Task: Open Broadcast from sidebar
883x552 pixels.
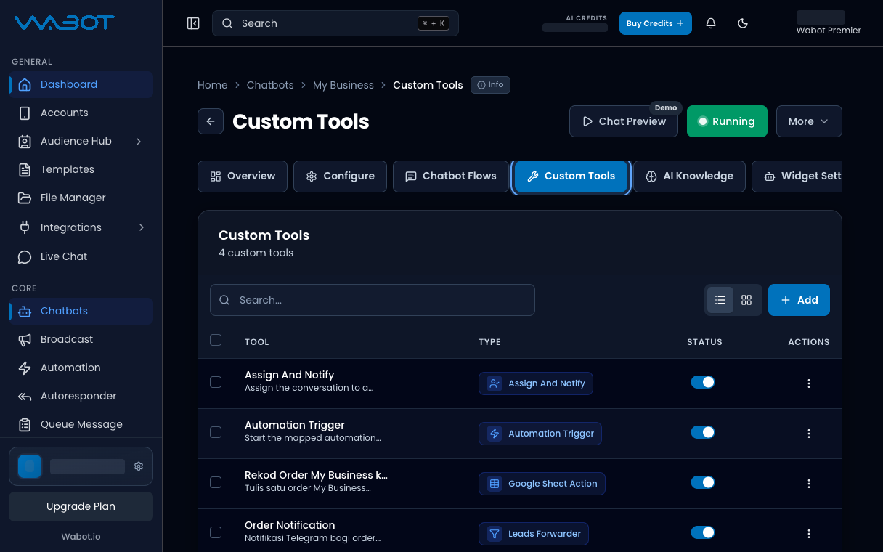Action: [81, 339]
